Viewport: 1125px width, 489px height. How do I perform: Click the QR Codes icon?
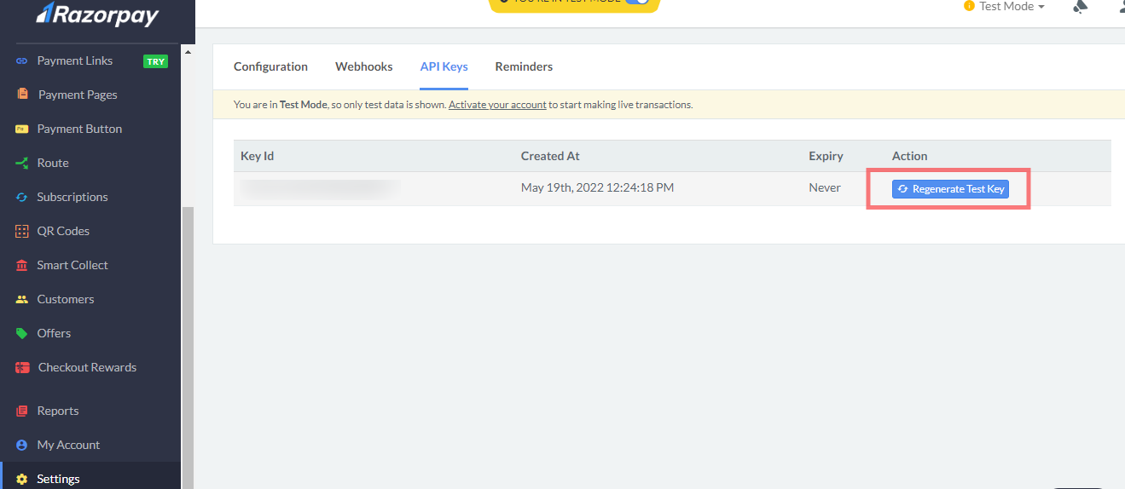pos(22,231)
